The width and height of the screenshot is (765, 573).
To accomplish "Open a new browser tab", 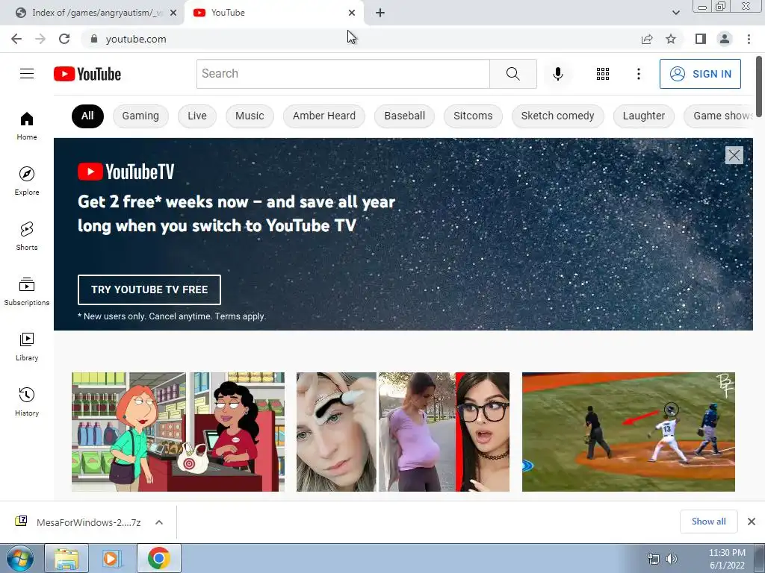I will click(x=380, y=13).
